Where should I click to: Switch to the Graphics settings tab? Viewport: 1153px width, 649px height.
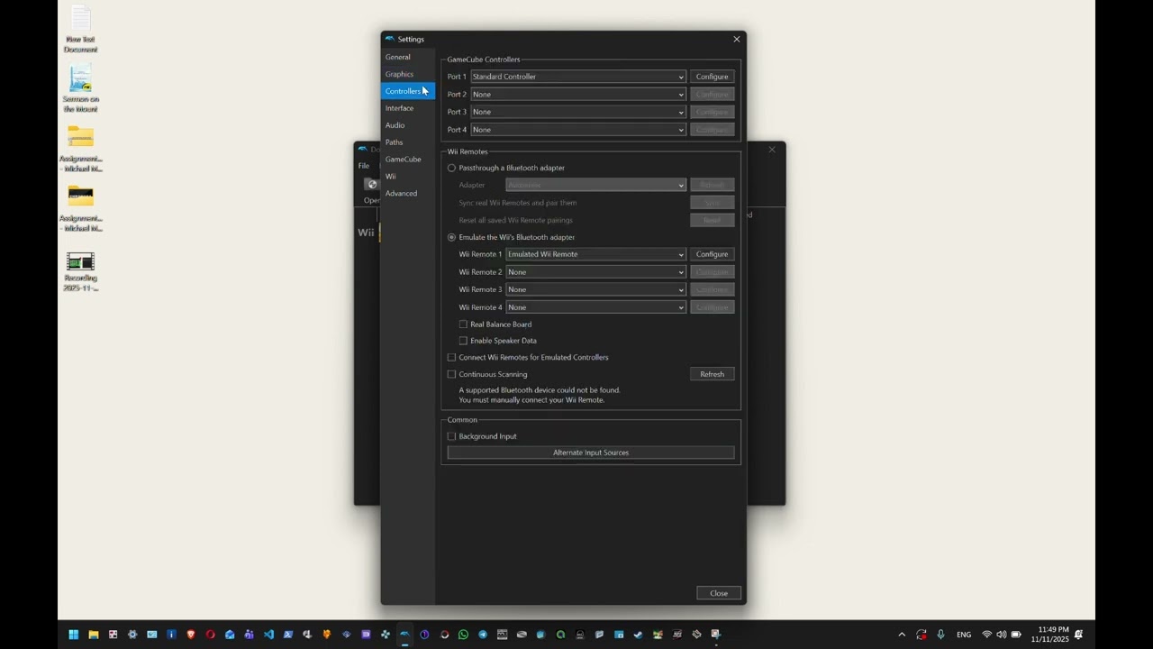click(x=408, y=74)
